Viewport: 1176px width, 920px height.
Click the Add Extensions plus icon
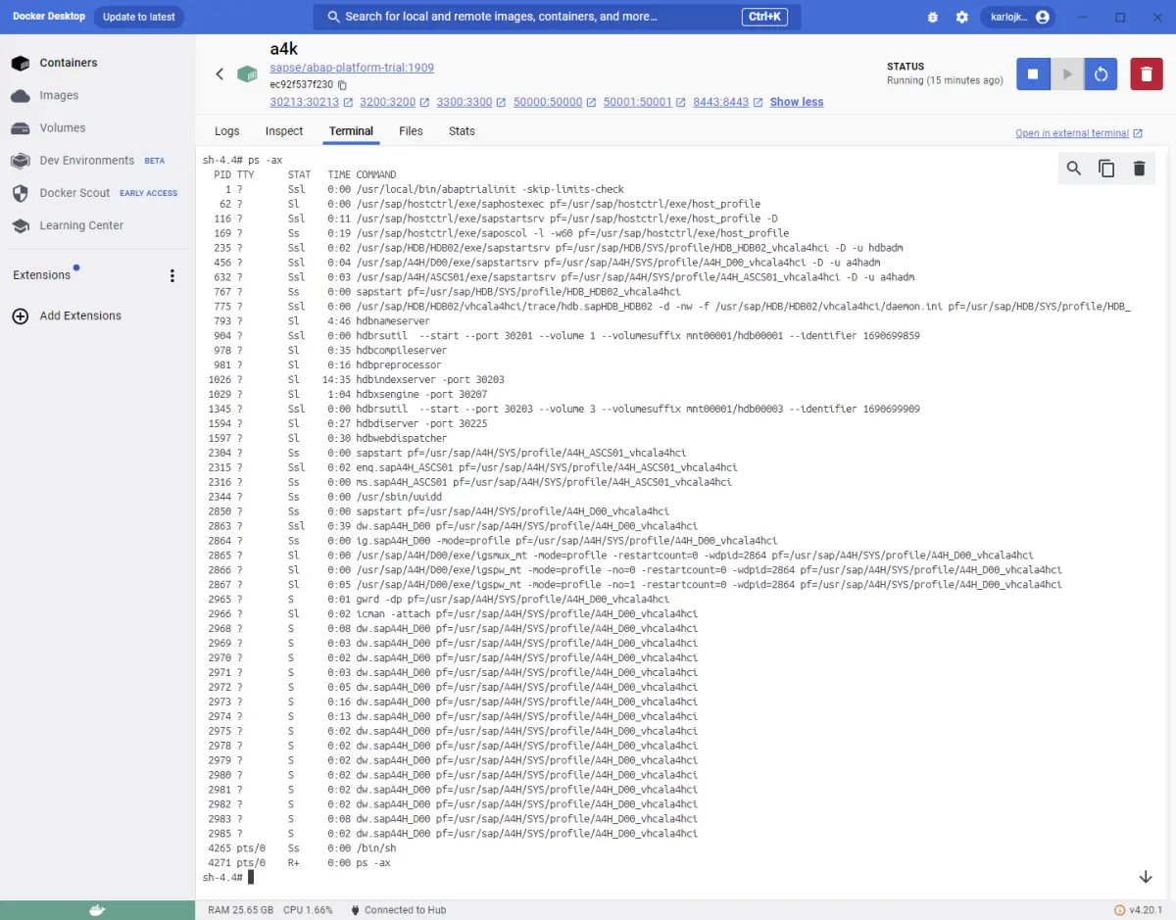click(x=20, y=316)
